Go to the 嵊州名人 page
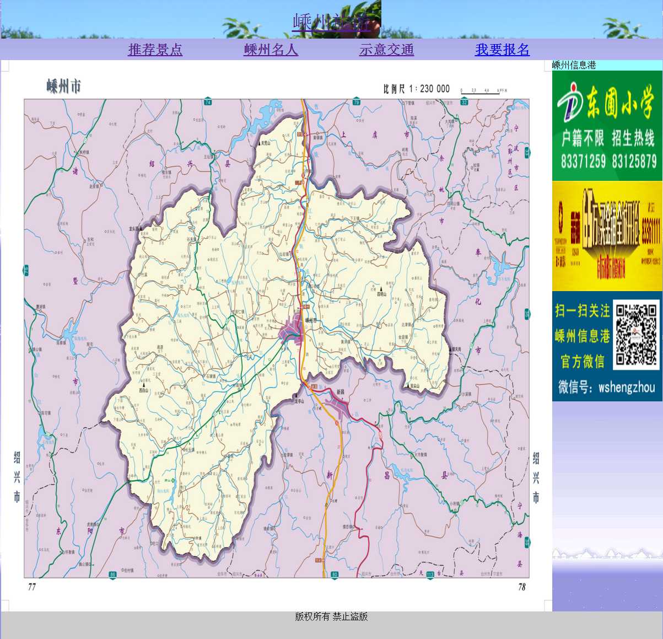This screenshot has height=639, width=663. coord(271,50)
